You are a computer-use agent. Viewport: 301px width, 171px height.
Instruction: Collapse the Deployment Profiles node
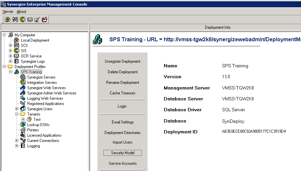point(4,66)
